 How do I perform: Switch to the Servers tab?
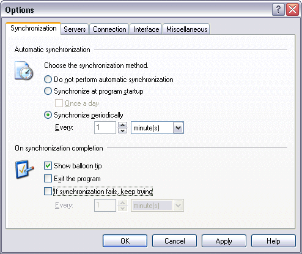[75, 29]
